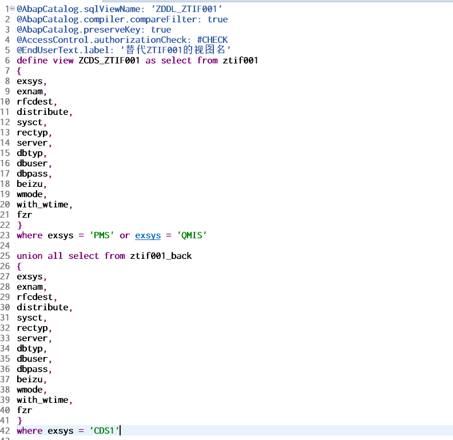Click field sysct on line 31
The image size is (453, 440).
pyautogui.click(x=30, y=318)
